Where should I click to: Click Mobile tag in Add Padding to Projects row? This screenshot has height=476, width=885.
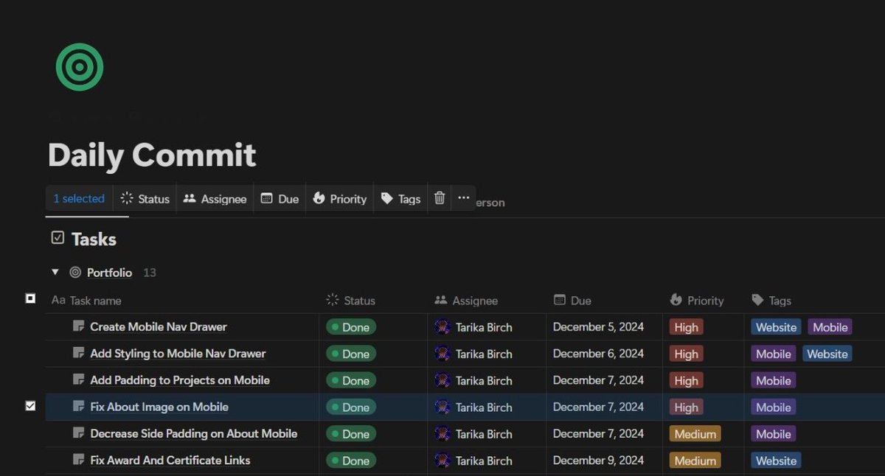(774, 380)
